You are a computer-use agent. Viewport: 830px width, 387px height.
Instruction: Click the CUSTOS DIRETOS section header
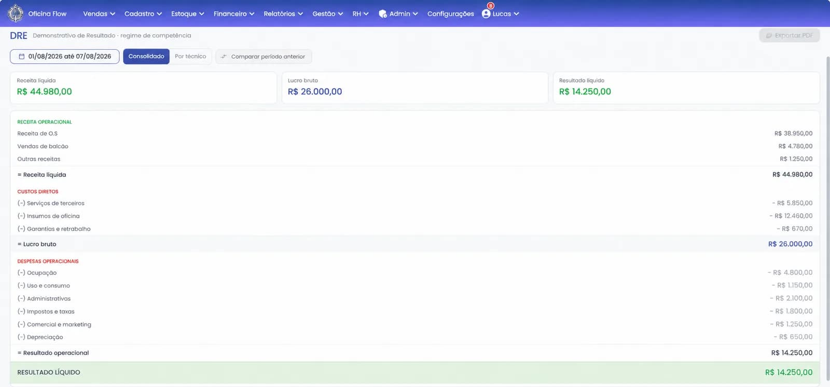(38, 191)
